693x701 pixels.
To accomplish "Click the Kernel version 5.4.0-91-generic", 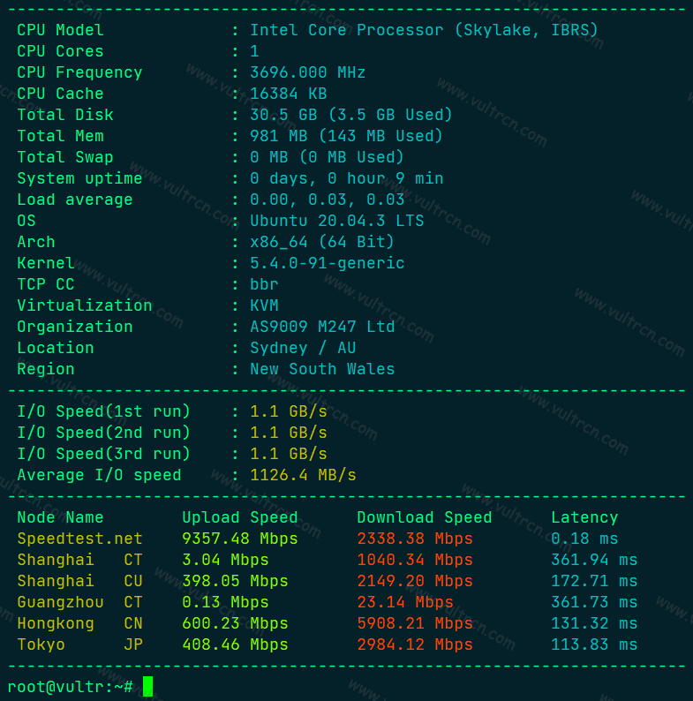I will [327, 263].
